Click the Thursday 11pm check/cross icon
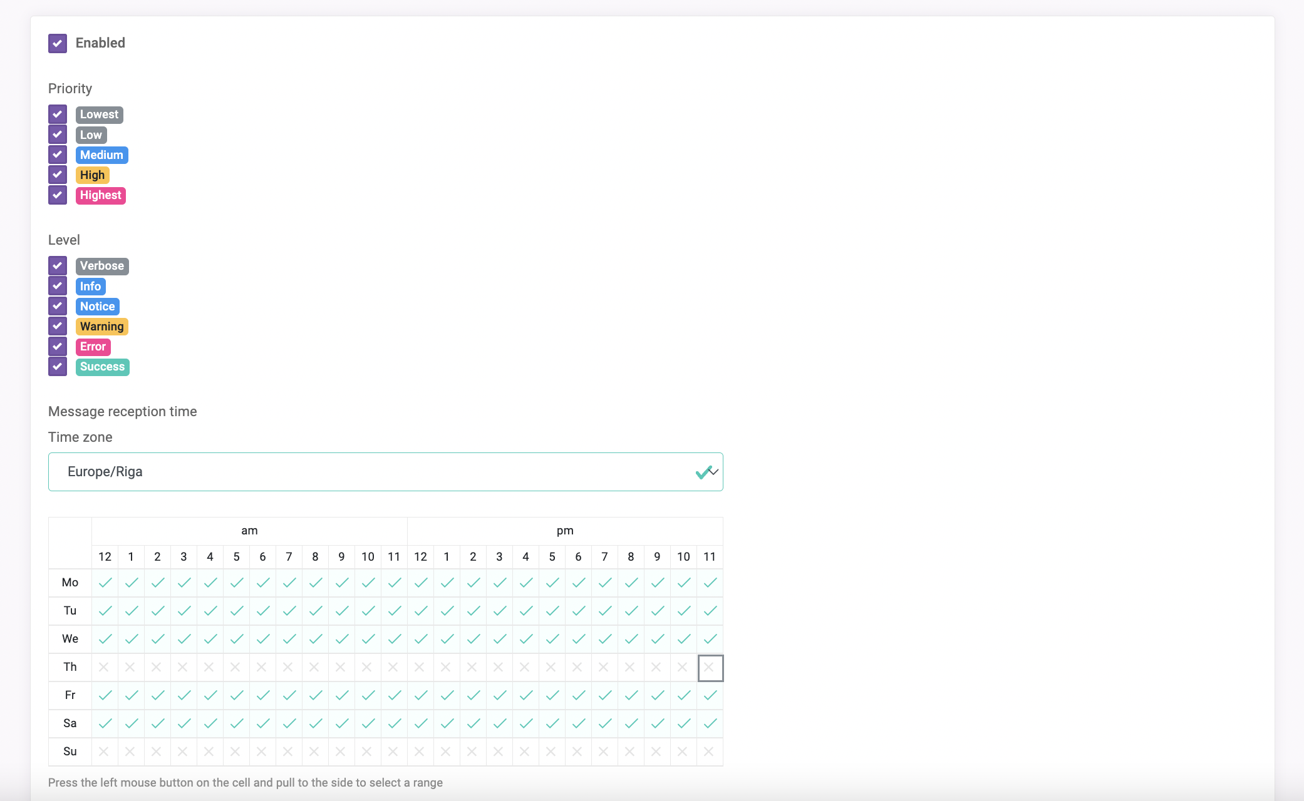1304x801 pixels. click(x=710, y=667)
